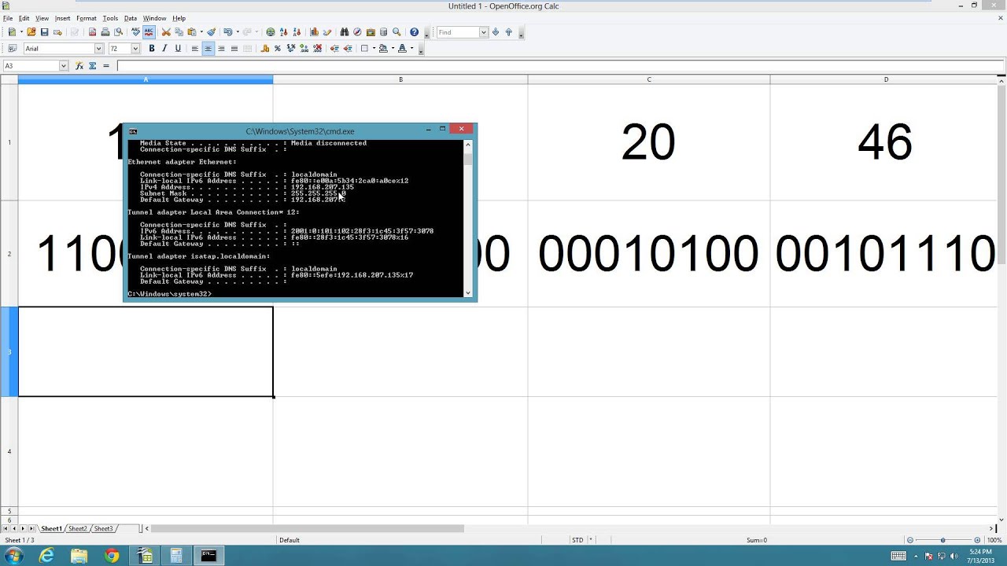Click the Cut scissors icon
Image resolution: width=1007 pixels, height=566 pixels.
(166, 32)
